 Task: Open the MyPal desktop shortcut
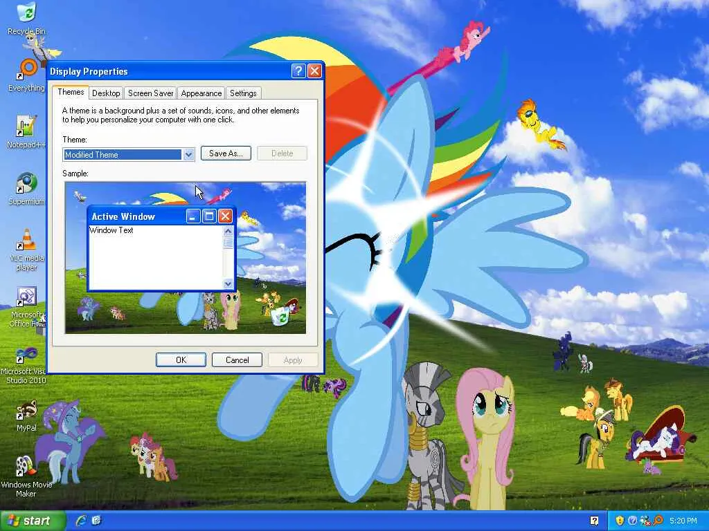click(26, 416)
